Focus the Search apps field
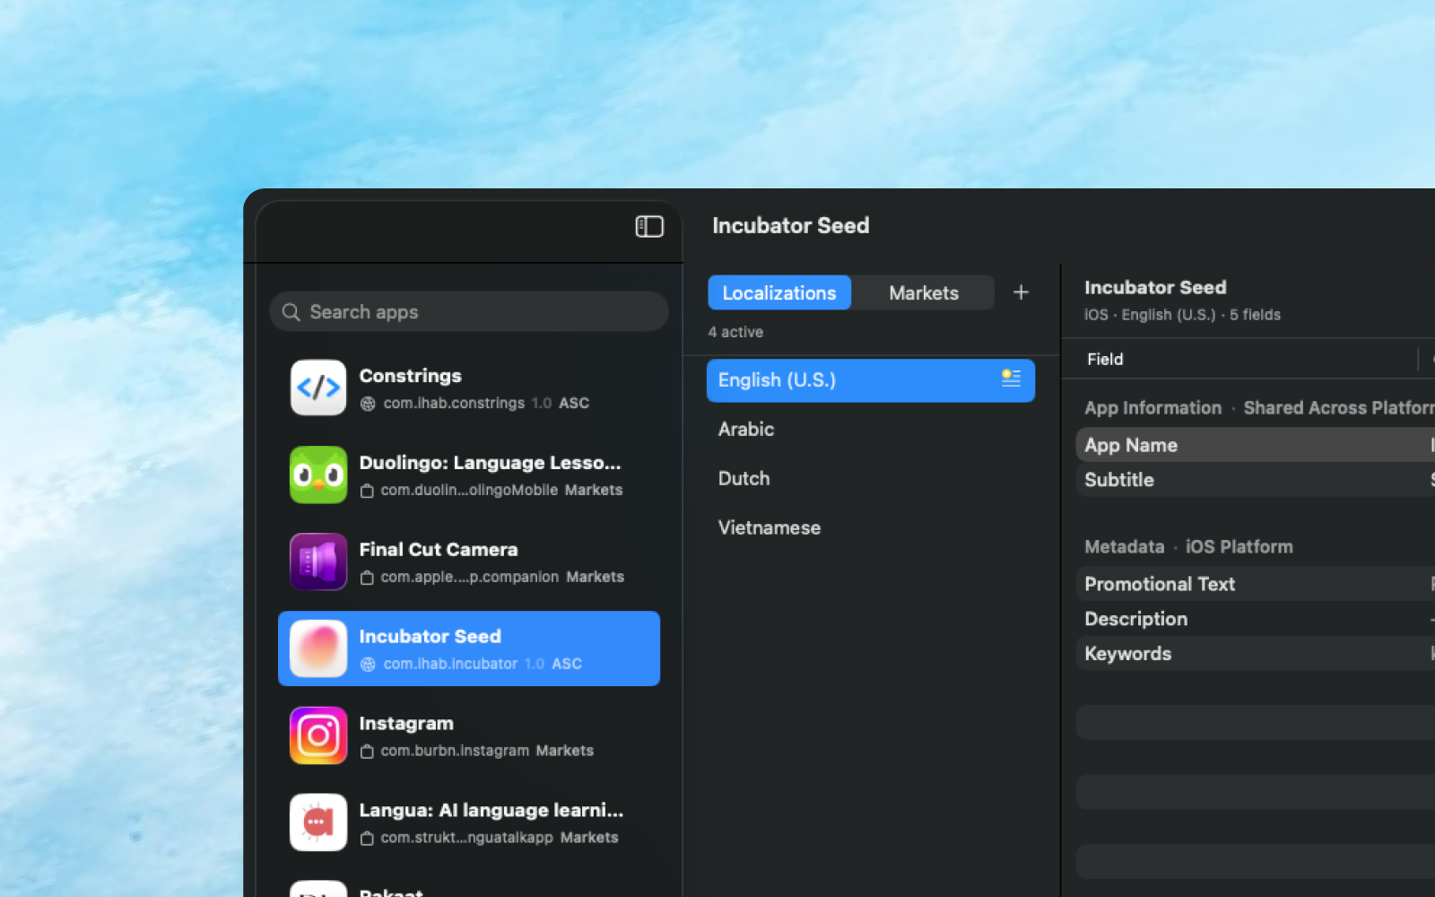The height and width of the screenshot is (897, 1435). 469,311
